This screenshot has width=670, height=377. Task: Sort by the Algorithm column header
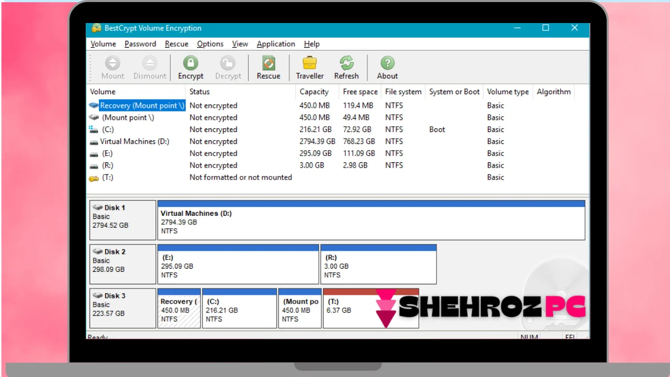click(554, 92)
